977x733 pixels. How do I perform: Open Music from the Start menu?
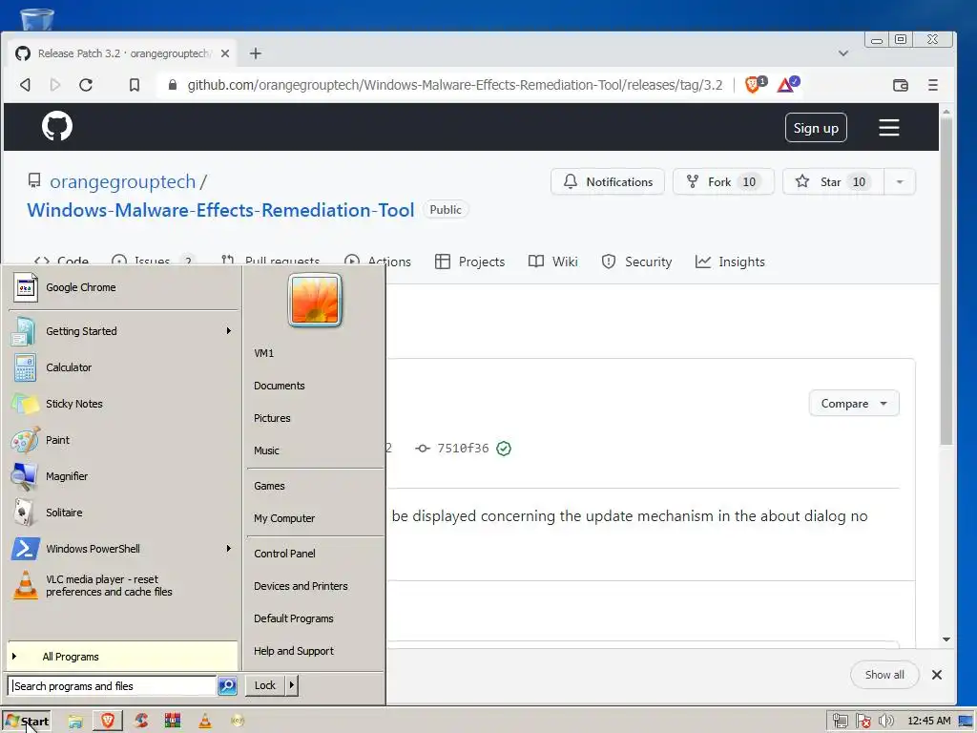click(267, 450)
